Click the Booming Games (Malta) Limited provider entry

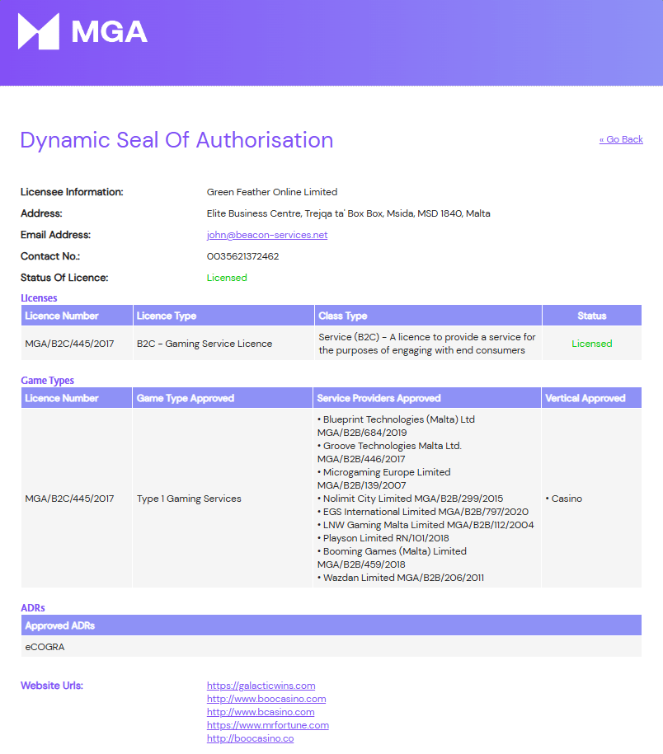click(x=392, y=557)
